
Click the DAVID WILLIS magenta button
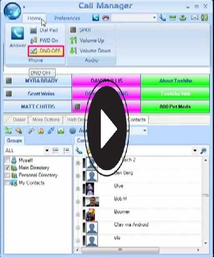click(106, 80)
